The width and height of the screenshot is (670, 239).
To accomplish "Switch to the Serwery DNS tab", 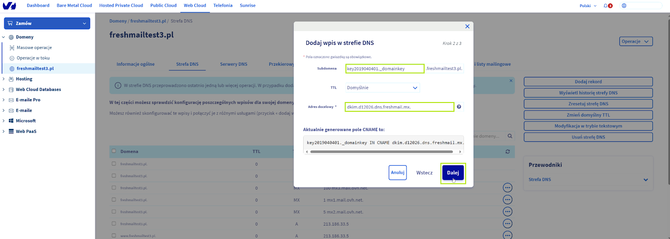I will [234, 64].
